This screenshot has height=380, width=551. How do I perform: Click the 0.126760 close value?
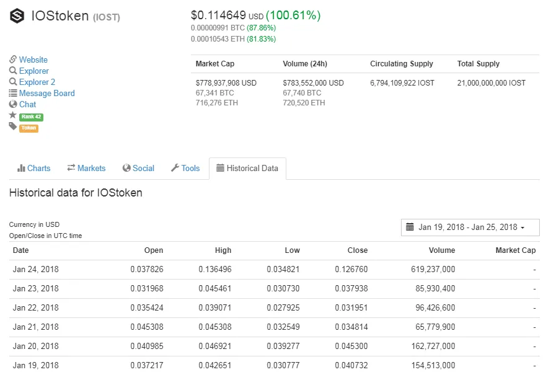[x=351, y=269]
